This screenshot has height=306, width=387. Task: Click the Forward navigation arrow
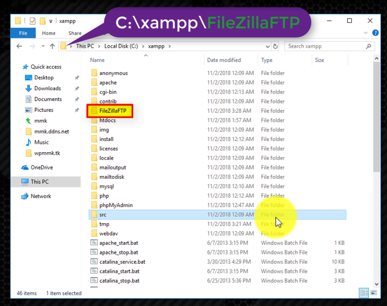click(32, 46)
